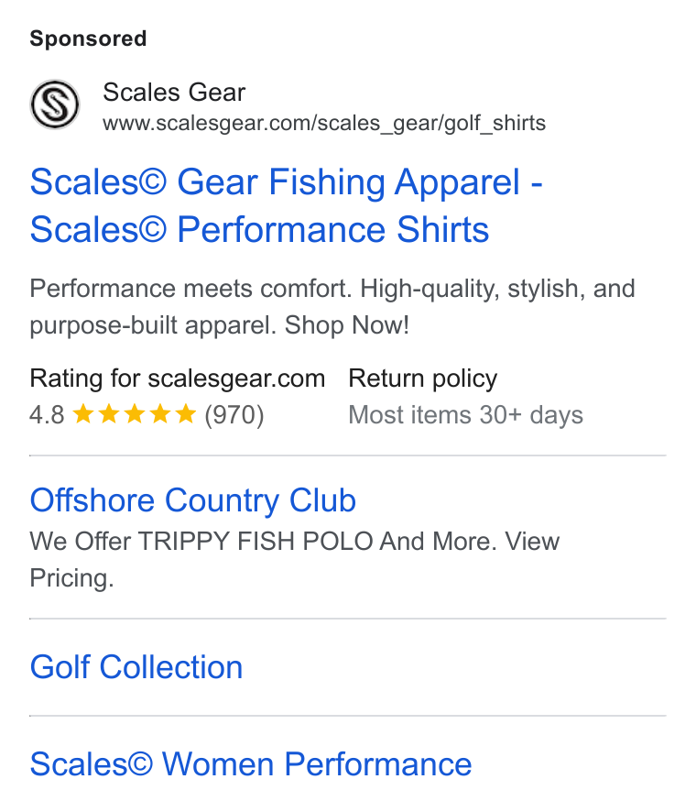The height and width of the screenshot is (812, 696).
Task: Open the Scales© Women Performance sitelink
Action: click(251, 764)
